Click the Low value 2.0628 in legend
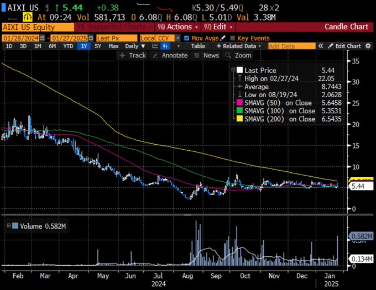The width and height of the screenshot is (376, 290). click(x=331, y=94)
